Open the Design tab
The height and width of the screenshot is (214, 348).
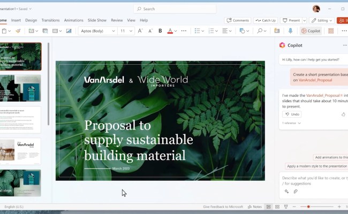coord(31,20)
